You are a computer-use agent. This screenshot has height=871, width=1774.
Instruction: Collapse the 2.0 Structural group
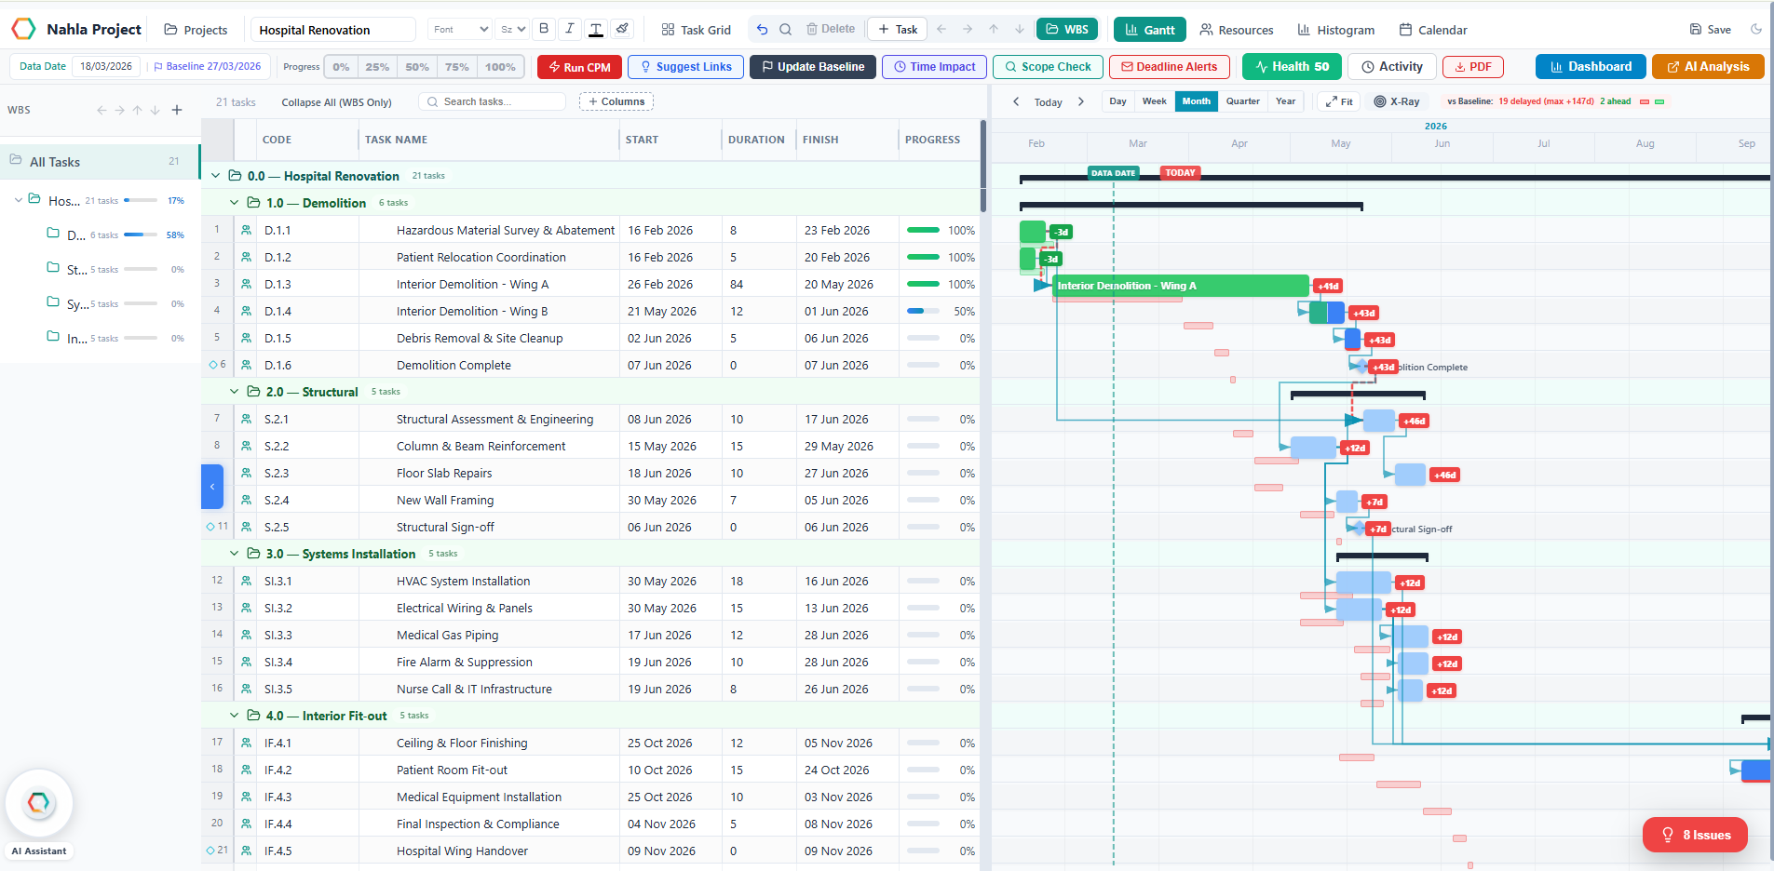[x=235, y=392]
